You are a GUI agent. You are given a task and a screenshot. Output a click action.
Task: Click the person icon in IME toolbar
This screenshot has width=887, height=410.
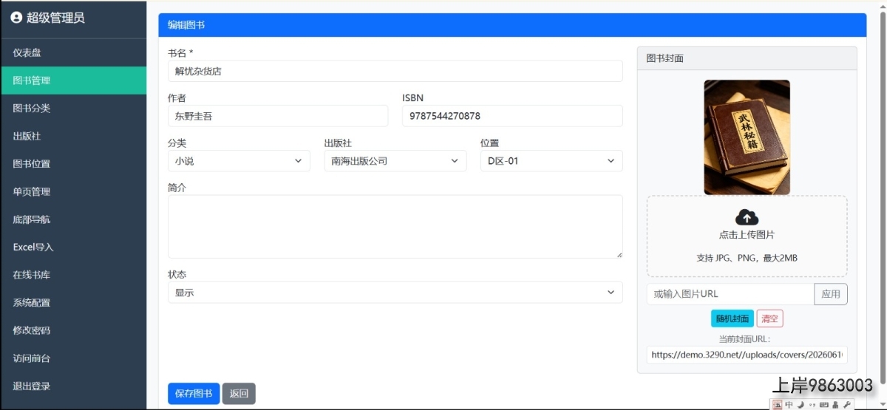835,405
